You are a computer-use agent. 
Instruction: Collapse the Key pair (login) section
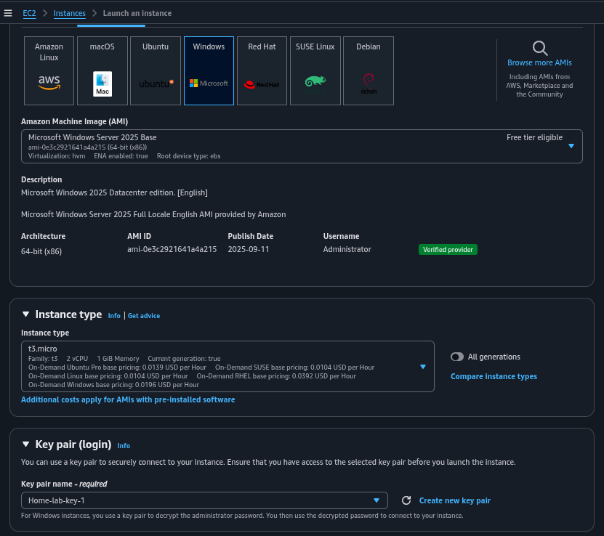click(26, 444)
